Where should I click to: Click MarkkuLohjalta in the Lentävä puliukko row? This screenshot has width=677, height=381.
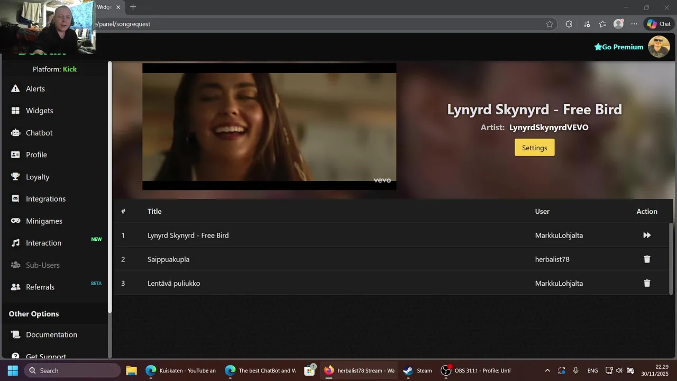click(x=559, y=283)
